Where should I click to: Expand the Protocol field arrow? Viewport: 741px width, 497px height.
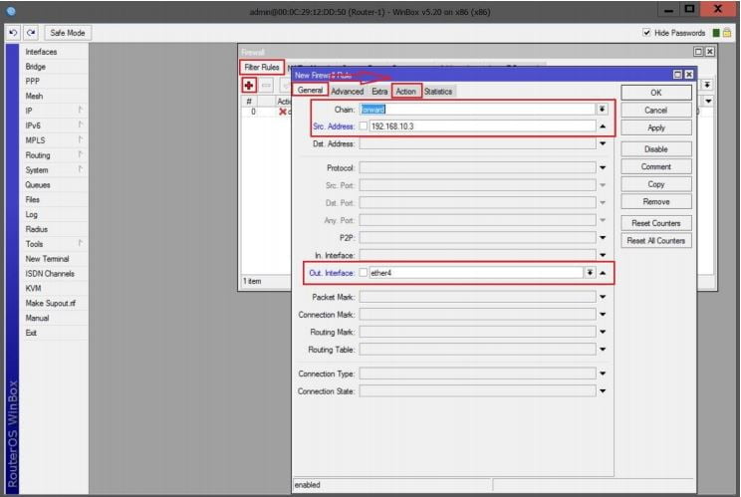pos(602,168)
